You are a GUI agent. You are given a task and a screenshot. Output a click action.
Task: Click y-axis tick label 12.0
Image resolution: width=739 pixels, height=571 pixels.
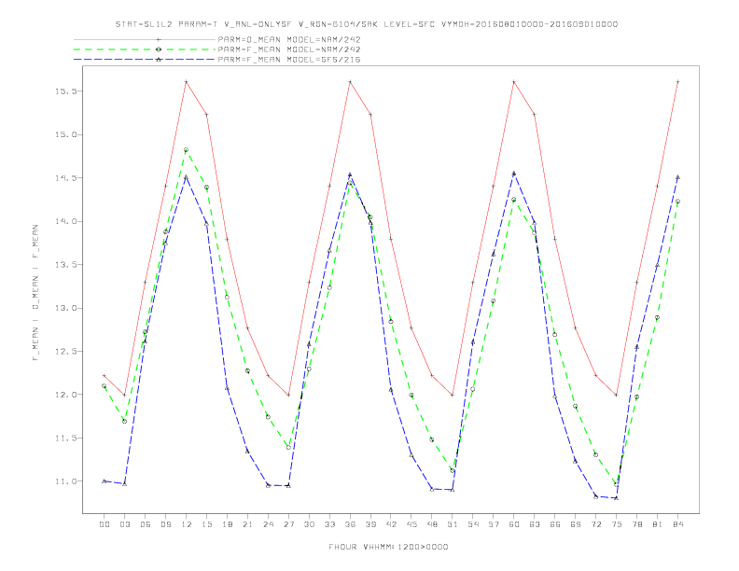[65, 395]
